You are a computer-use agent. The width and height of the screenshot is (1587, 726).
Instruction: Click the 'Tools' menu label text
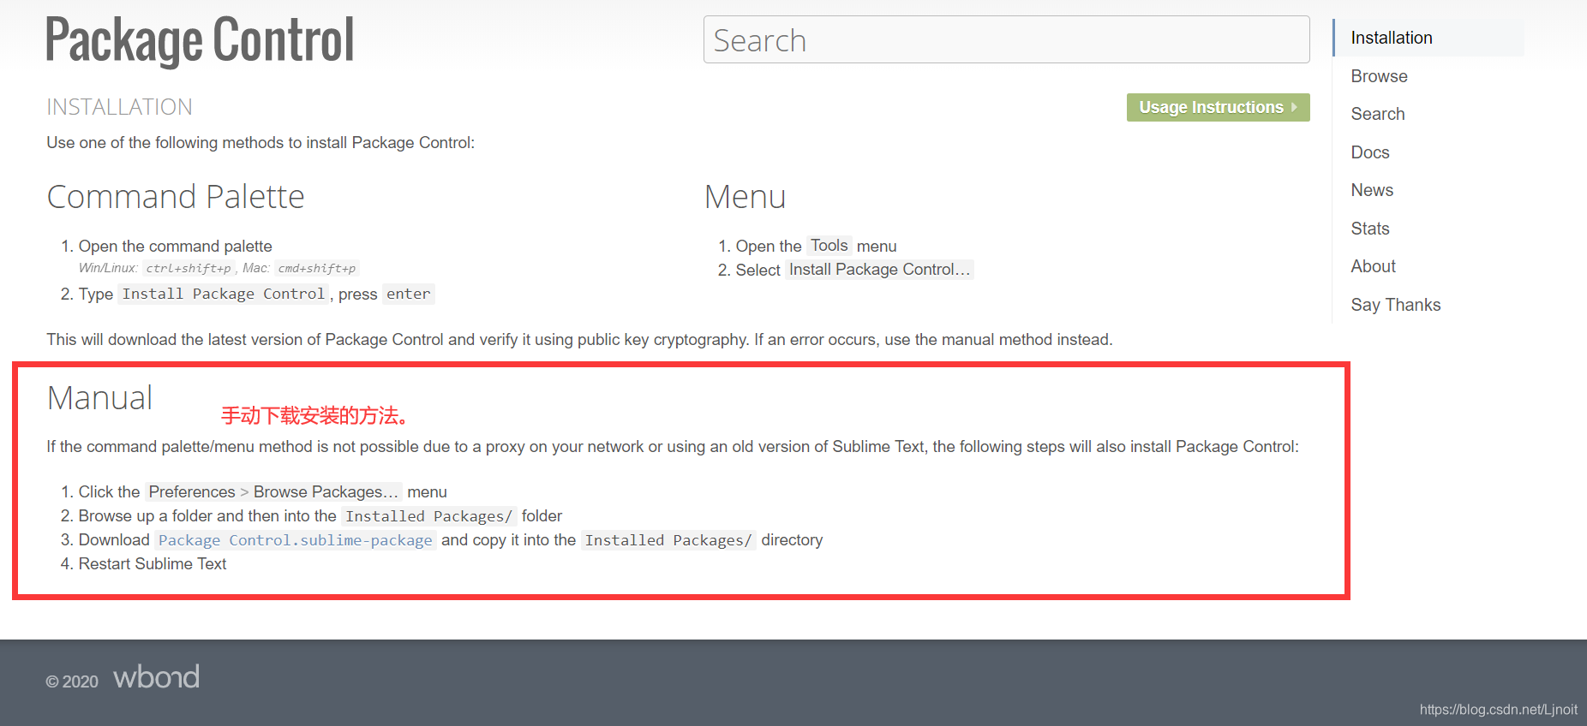(x=829, y=246)
